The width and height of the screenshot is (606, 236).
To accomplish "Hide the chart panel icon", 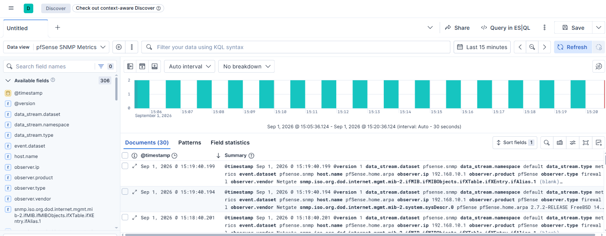I will click(142, 66).
